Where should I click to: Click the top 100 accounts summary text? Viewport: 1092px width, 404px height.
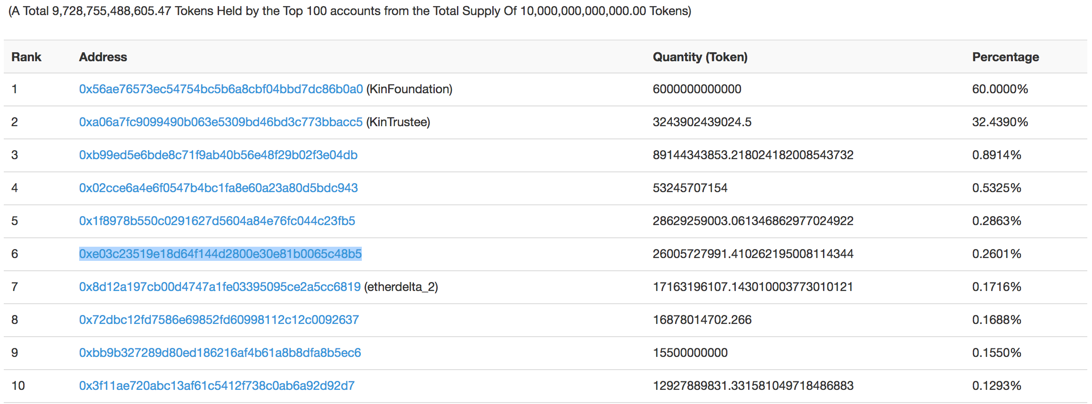(350, 11)
